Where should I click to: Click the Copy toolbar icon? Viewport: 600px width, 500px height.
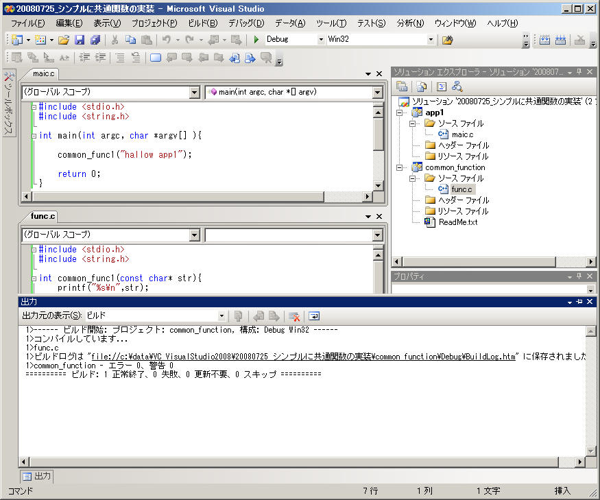click(130, 40)
